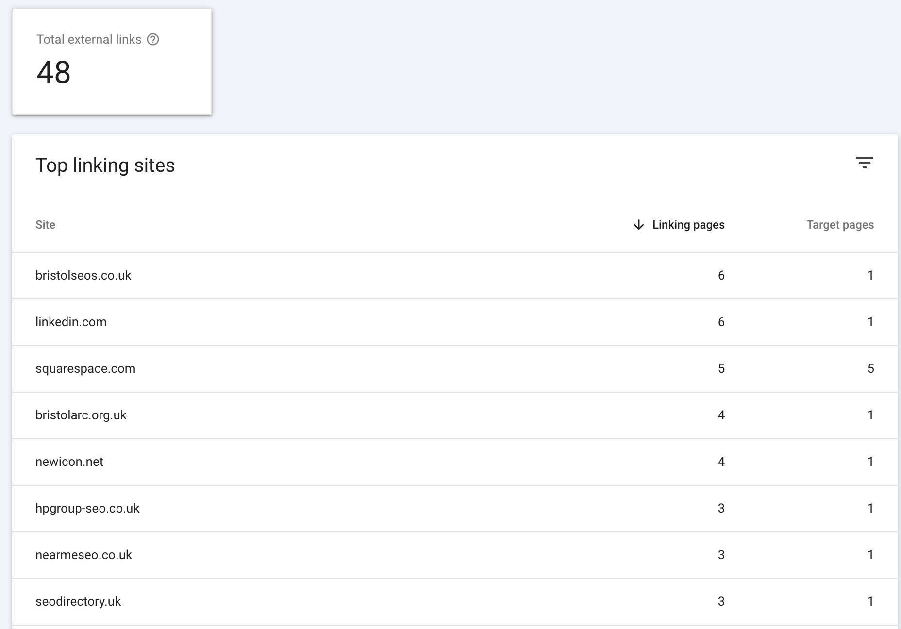Open the bristolarc.org.uk row

454,415
